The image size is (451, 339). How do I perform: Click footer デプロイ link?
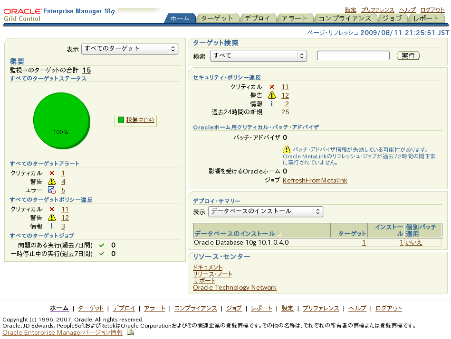coord(124,308)
